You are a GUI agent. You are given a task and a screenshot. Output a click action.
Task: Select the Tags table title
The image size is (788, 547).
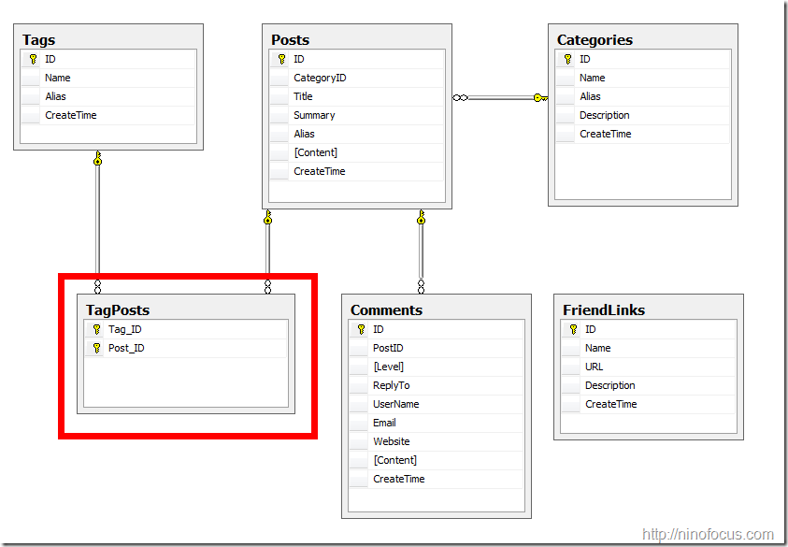coord(38,39)
